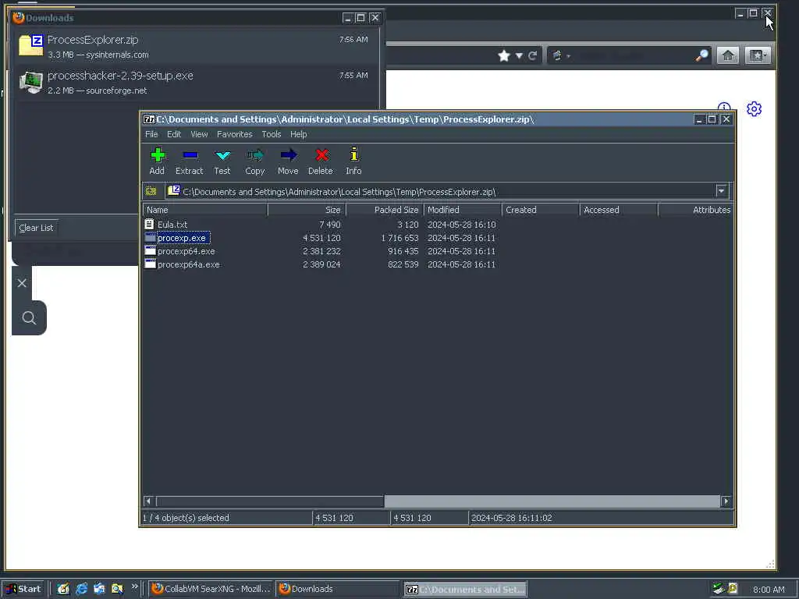Sort by the Attributes column header
The width and height of the screenshot is (799, 599).
point(696,210)
